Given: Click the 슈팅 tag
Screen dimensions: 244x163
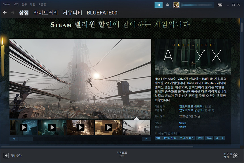Looking at the screenshot, I should (200, 138).
